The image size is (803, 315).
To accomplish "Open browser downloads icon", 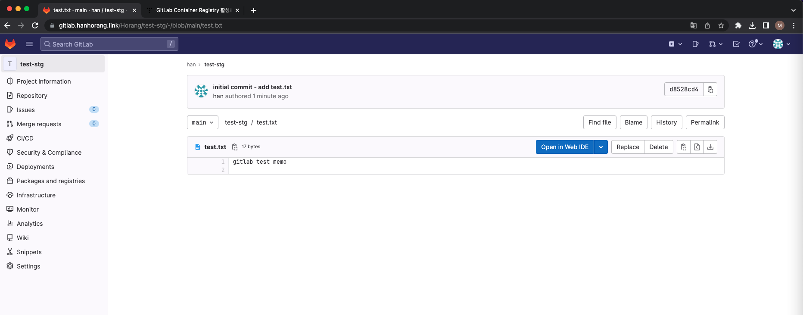I will tap(752, 25).
